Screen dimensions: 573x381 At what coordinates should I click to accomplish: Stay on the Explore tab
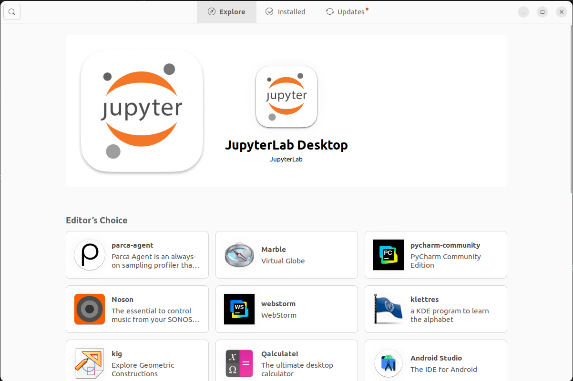226,11
